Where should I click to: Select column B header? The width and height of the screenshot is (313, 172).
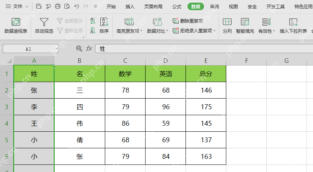pos(80,61)
